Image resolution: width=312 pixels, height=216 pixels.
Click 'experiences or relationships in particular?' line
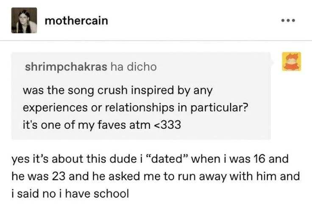click(136, 108)
